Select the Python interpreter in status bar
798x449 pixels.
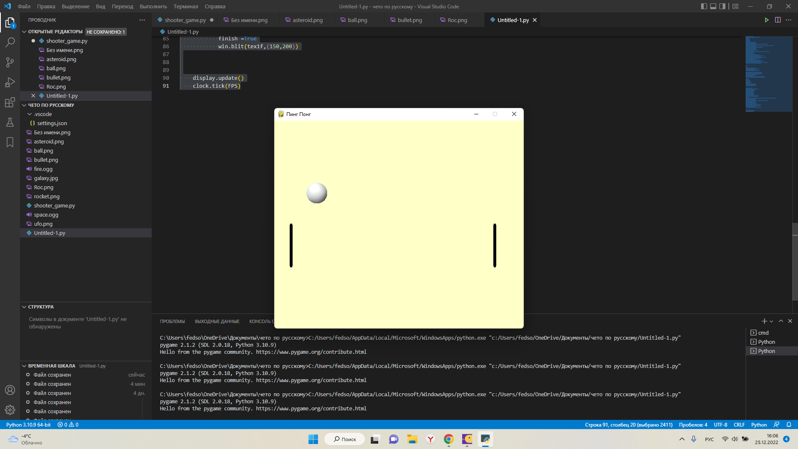pyautogui.click(x=28, y=424)
